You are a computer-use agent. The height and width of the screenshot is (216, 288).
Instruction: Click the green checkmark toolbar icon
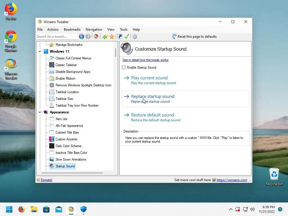127,36
